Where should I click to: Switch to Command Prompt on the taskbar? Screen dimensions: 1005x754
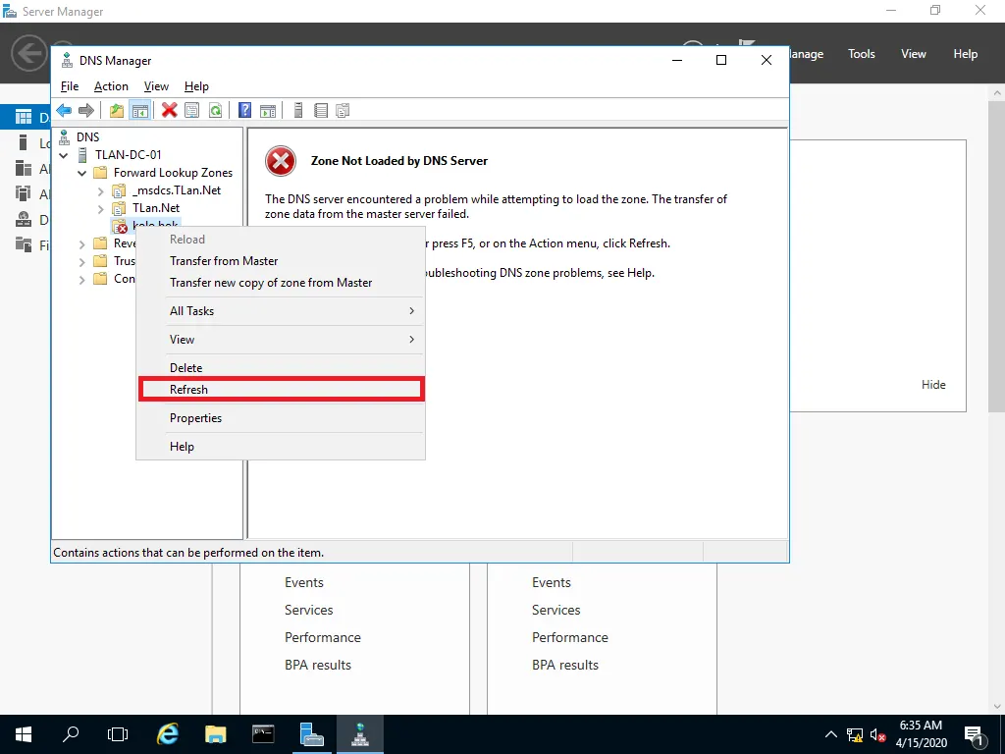[263, 734]
